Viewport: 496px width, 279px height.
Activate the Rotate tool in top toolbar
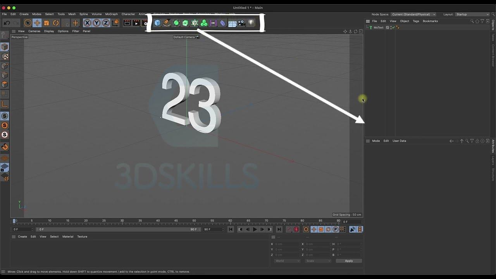coord(56,23)
